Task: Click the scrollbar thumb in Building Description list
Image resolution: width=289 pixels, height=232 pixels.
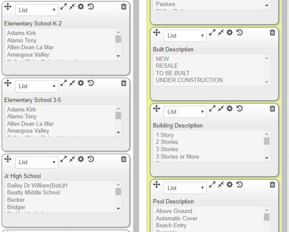Action: point(267,141)
